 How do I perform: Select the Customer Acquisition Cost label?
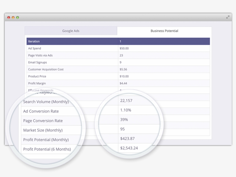46,69
